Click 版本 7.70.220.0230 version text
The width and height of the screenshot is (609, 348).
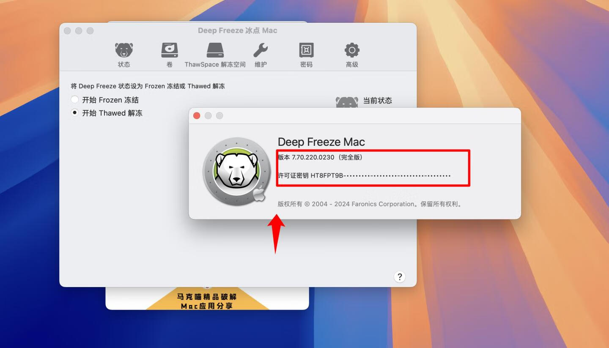(320, 157)
